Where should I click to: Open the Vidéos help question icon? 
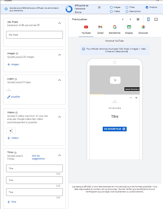[17, 113]
